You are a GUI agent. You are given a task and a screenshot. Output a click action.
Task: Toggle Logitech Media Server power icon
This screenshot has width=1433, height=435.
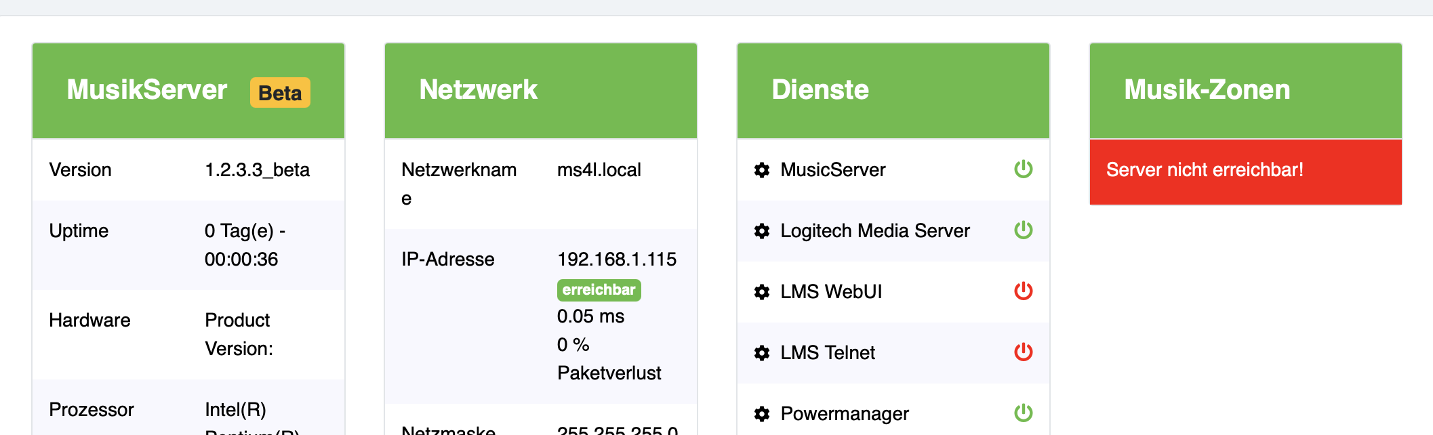(x=1023, y=230)
